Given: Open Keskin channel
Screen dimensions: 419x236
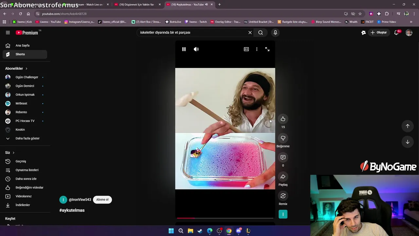Looking at the screenshot, I should [25, 129].
